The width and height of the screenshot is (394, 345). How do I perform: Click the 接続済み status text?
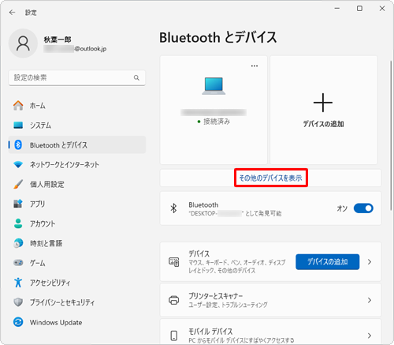[x=217, y=122]
